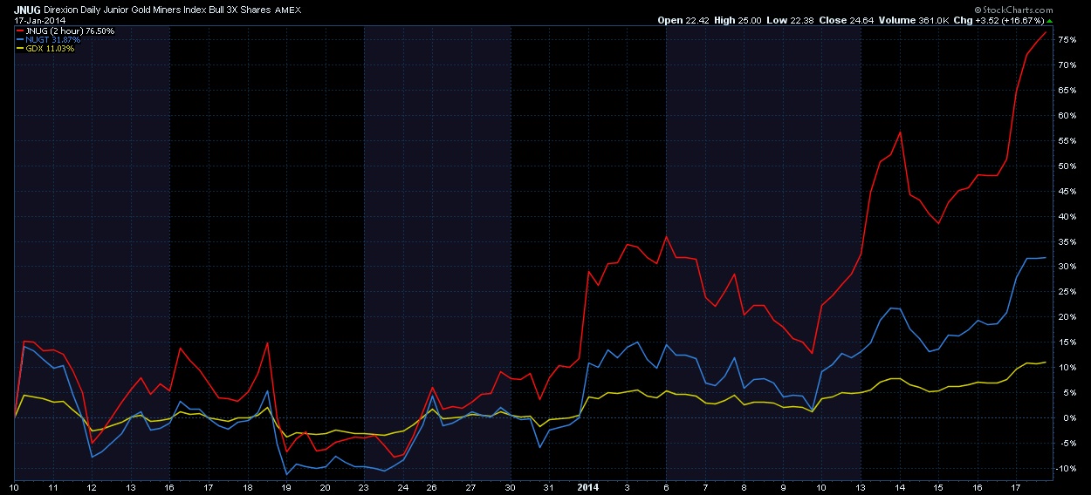Click the date axis label 11
Viewport: 1091px width, 495px height.
(x=52, y=489)
